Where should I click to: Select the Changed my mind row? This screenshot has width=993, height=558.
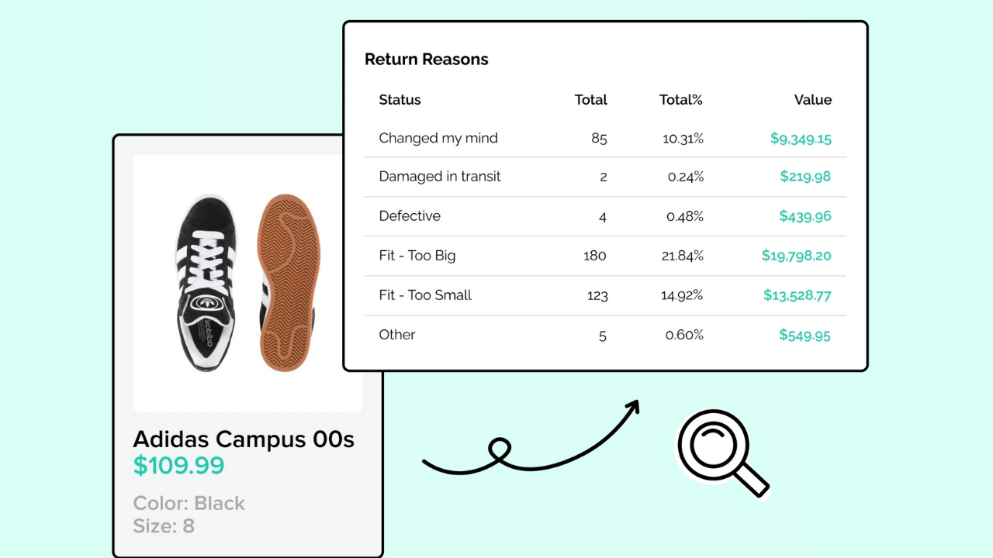pos(438,138)
